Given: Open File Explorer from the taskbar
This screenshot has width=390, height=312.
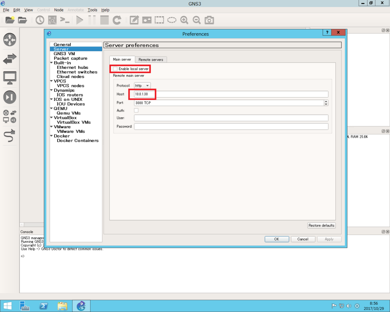Looking at the screenshot, I should pyautogui.click(x=62, y=306).
